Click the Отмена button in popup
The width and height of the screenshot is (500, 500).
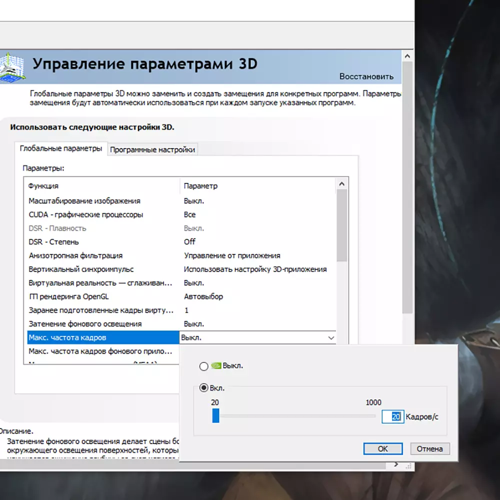(x=430, y=448)
